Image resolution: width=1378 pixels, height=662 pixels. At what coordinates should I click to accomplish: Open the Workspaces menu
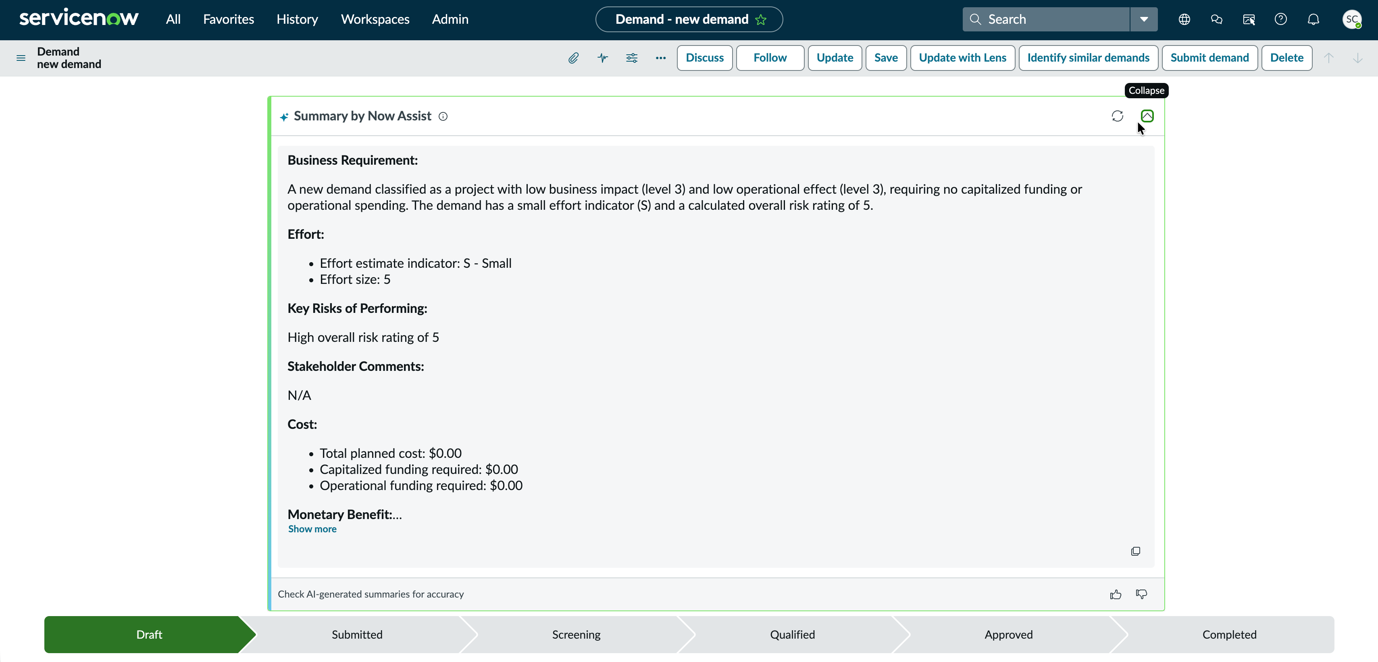click(x=375, y=19)
